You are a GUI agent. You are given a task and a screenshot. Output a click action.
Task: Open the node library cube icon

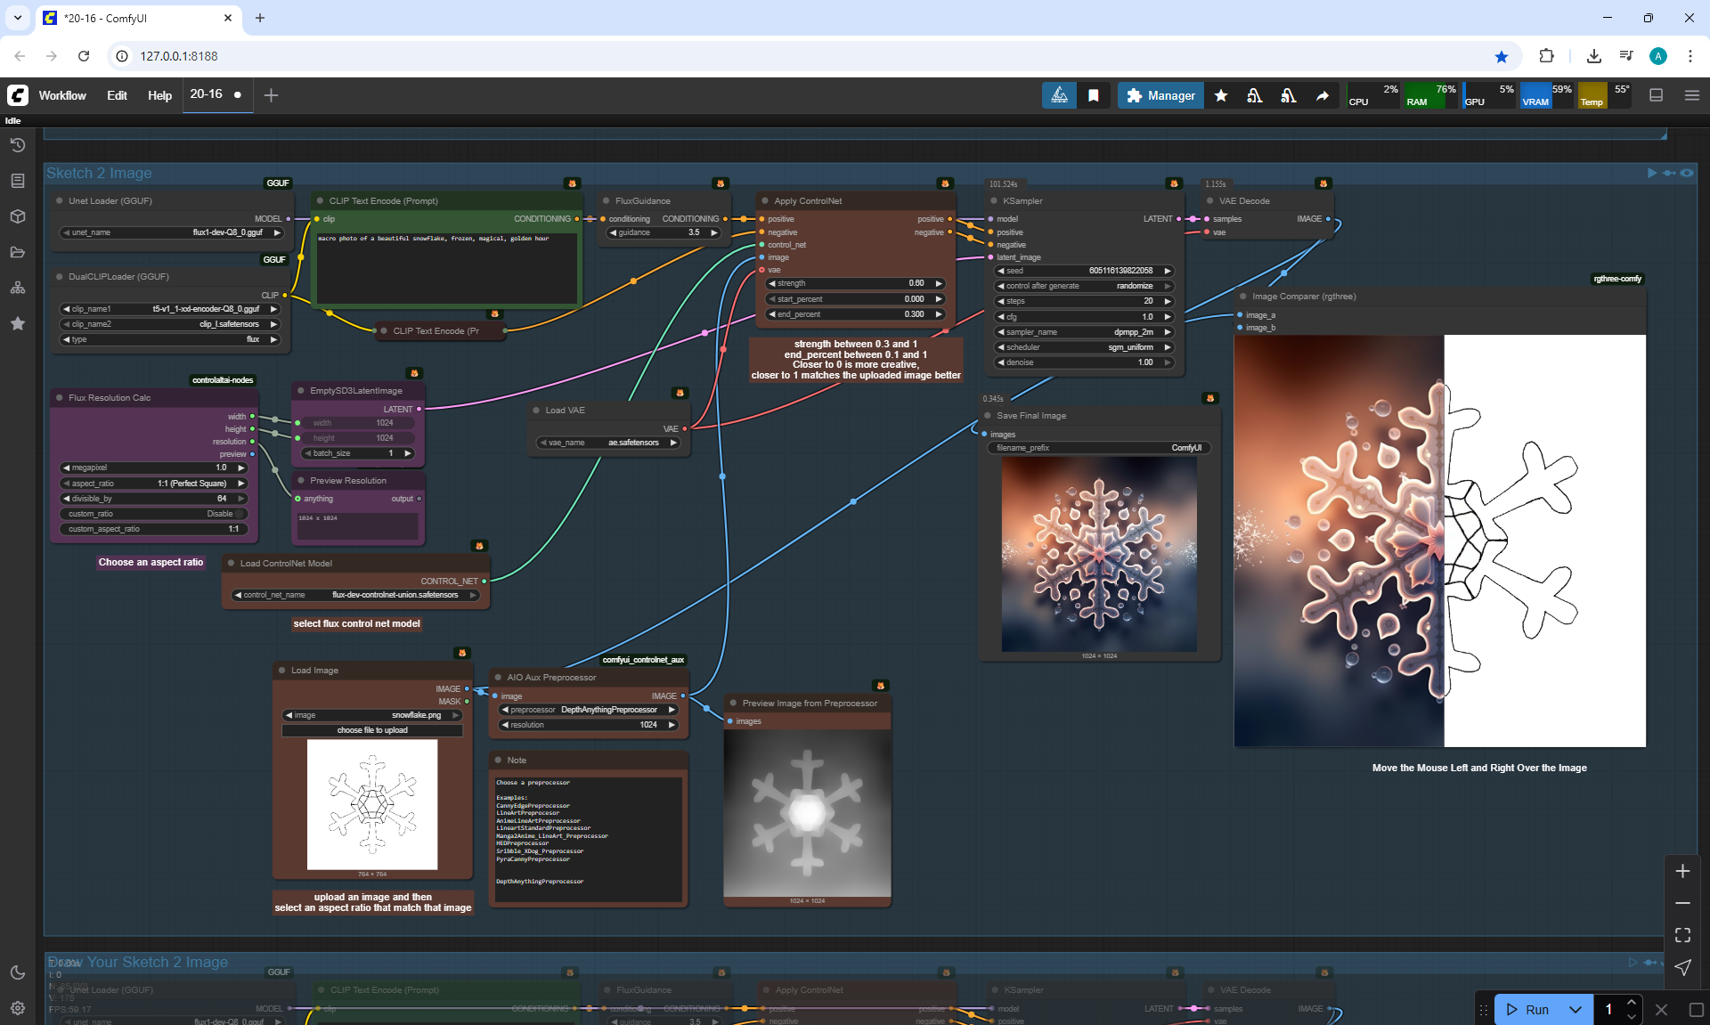coord(18,216)
